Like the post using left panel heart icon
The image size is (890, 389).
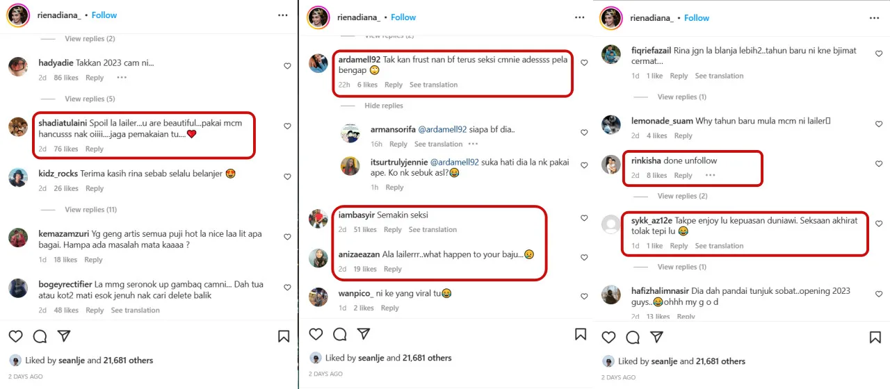[x=15, y=336]
